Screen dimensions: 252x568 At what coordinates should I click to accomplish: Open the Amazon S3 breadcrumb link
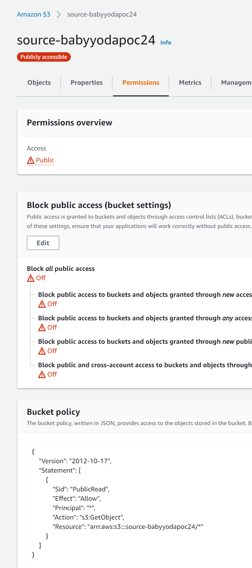coord(33,14)
